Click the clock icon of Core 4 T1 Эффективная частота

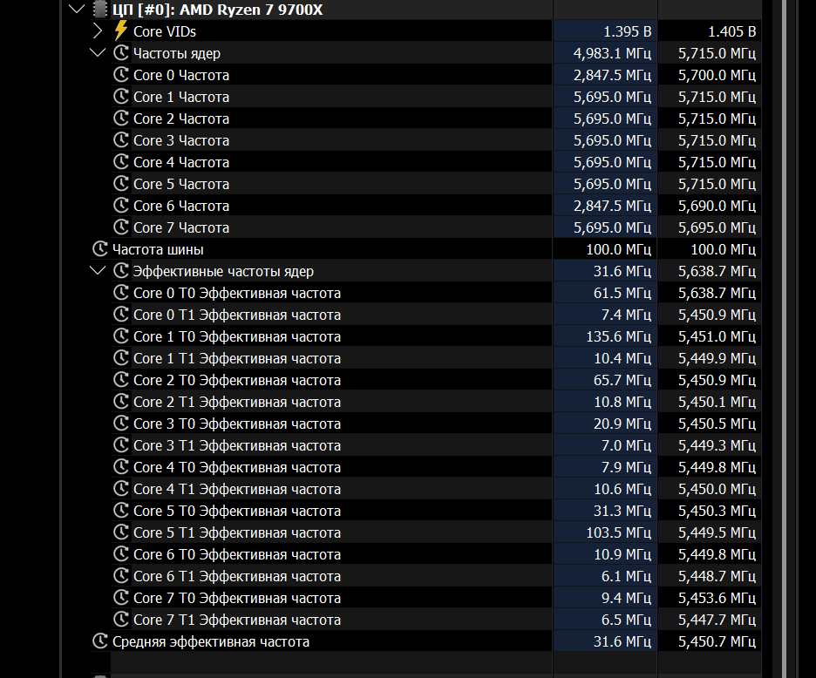[120, 489]
